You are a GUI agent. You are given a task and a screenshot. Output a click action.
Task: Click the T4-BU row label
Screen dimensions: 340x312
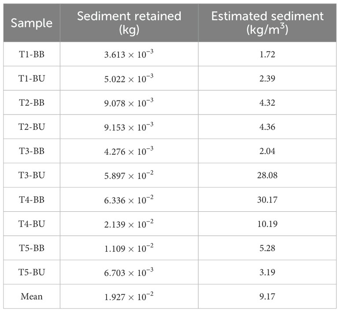[x=31, y=224]
